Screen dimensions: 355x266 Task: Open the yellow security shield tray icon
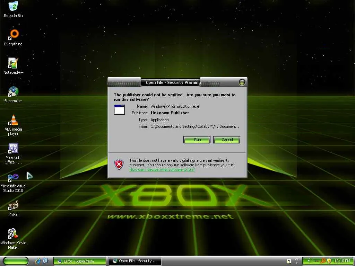click(329, 261)
